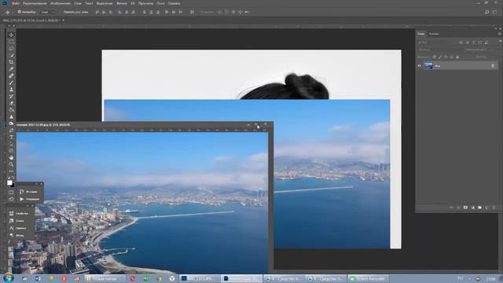Image resolution: width=503 pixels, height=283 pixels.
Task: Open the Edit menu
Action: pos(35,3)
